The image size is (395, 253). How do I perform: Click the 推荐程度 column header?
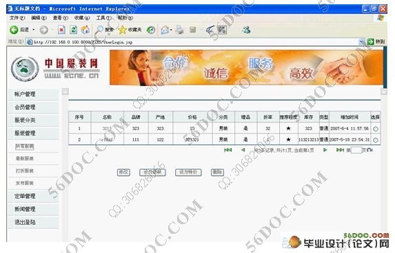tap(288, 117)
